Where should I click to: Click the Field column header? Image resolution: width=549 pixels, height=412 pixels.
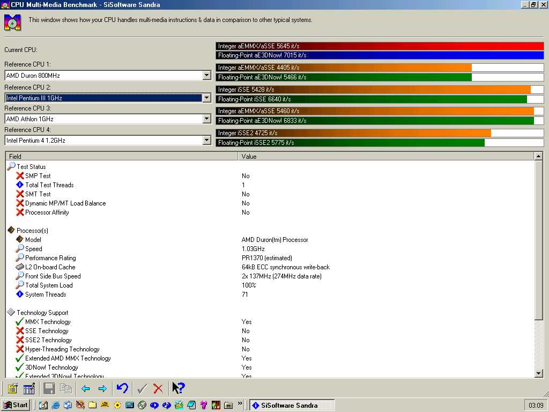click(122, 156)
